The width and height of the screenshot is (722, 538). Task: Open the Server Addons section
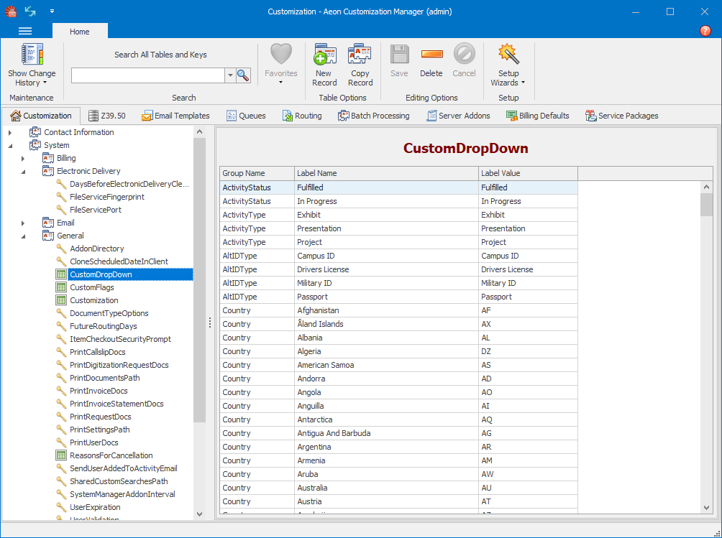(x=458, y=115)
